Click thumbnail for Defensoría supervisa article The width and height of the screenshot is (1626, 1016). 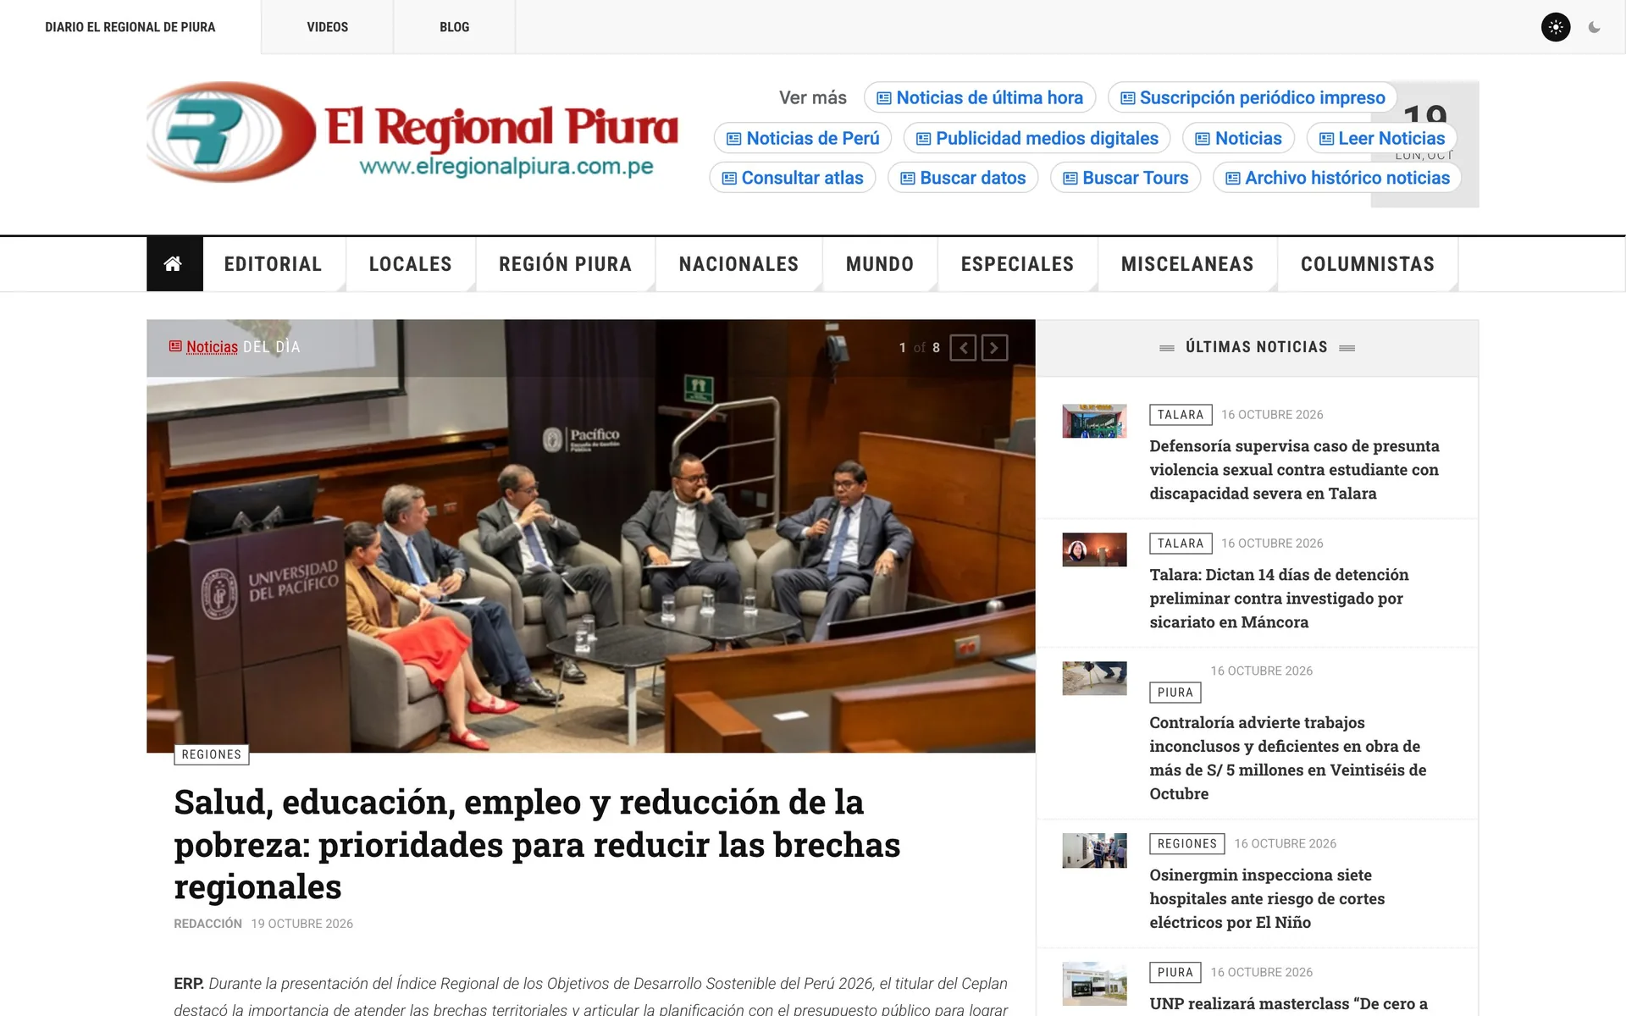pos(1094,421)
